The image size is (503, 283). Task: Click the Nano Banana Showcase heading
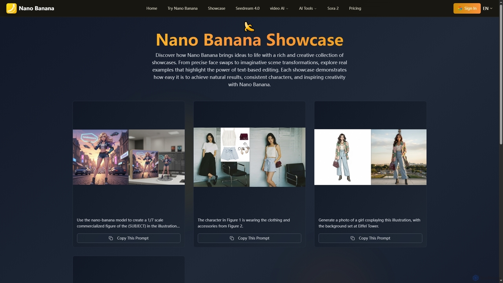click(250, 40)
